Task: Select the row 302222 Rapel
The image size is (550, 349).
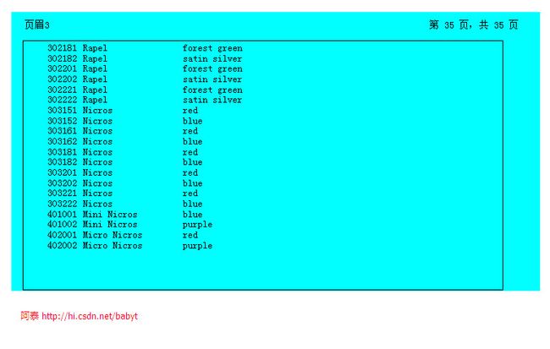Action: (145, 100)
